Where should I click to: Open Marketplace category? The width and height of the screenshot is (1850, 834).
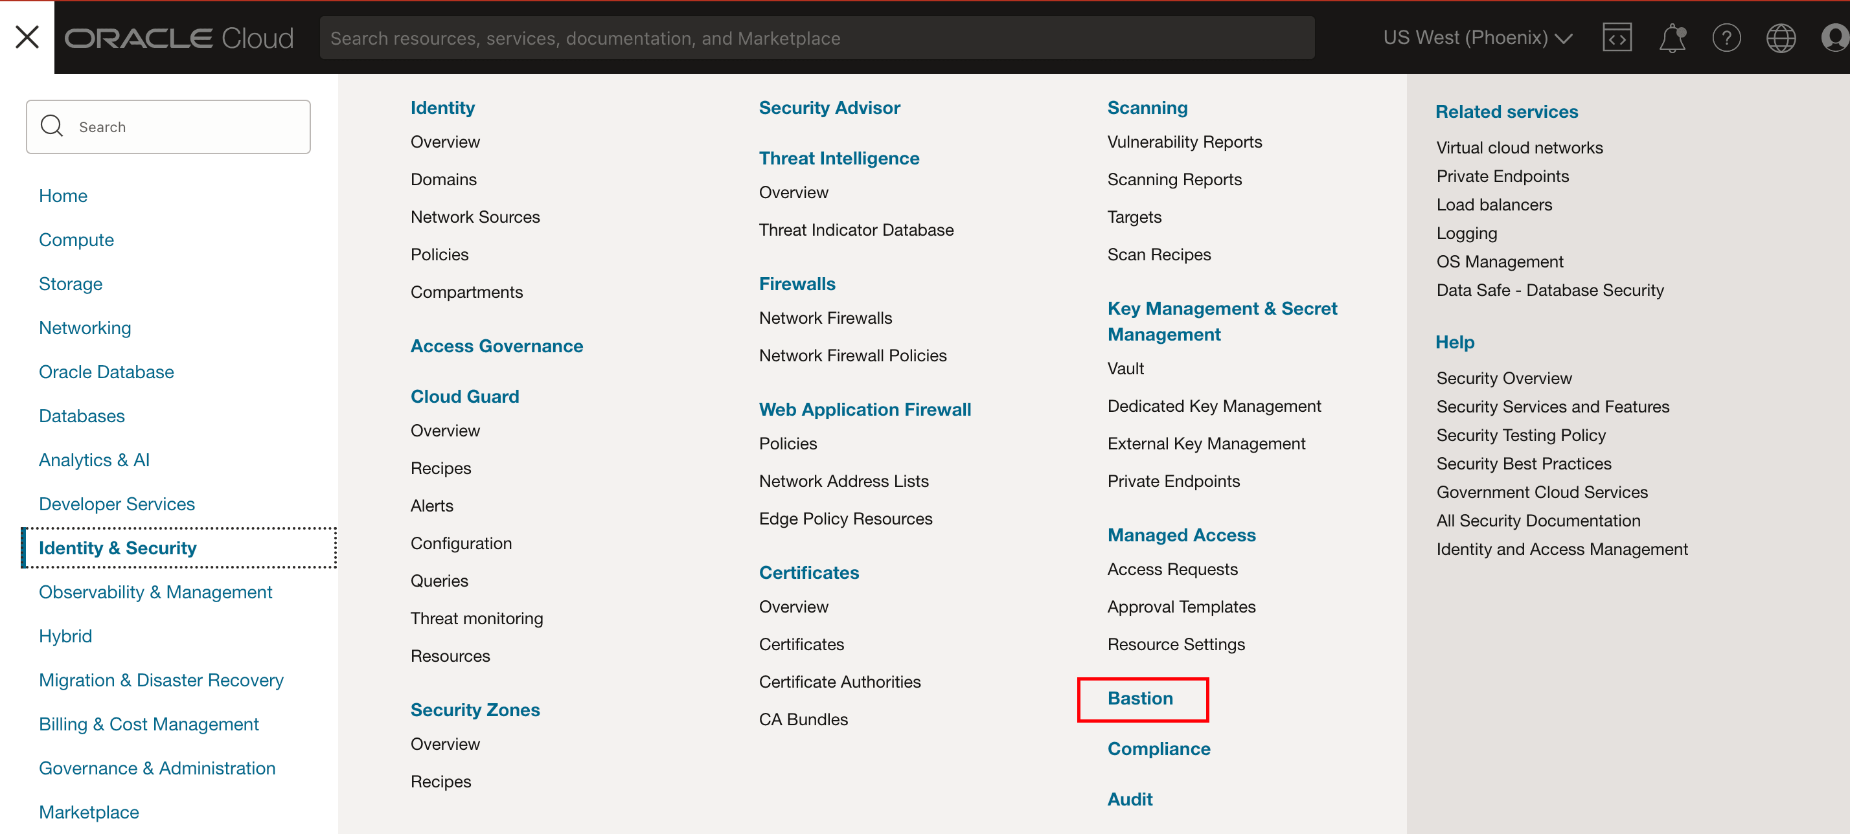pos(89,813)
